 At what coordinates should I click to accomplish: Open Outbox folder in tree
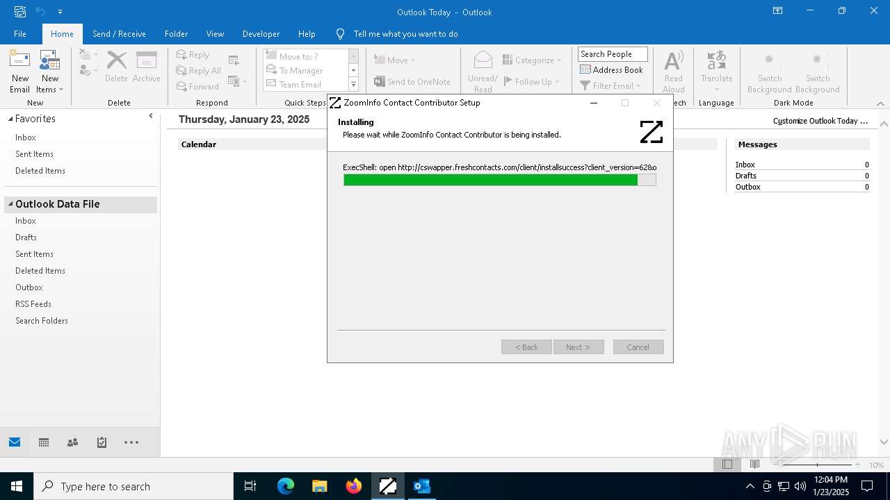click(x=29, y=287)
